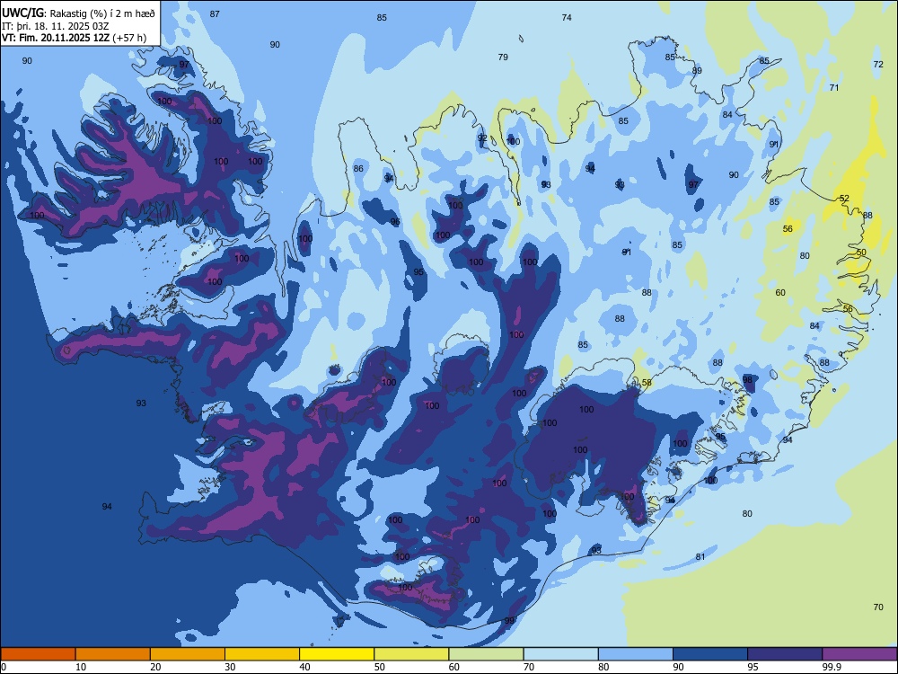The height and width of the screenshot is (674, 898).
Task: Click the sky blue 80–90 legend swatch
Action: (635, 654)
